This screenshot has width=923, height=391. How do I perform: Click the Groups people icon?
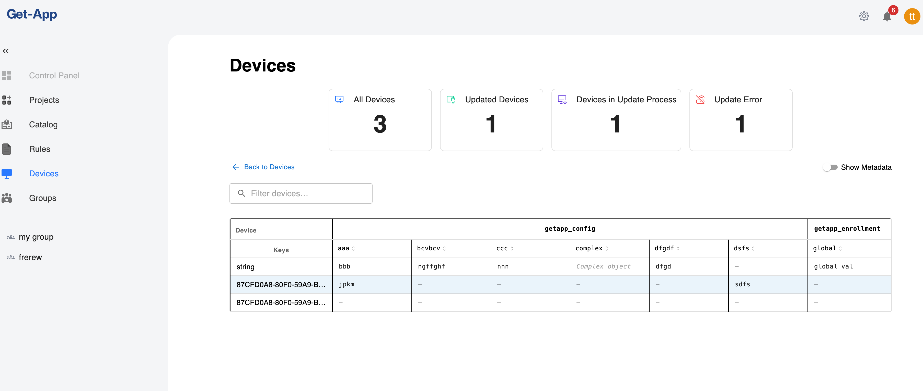coord(6,198)
